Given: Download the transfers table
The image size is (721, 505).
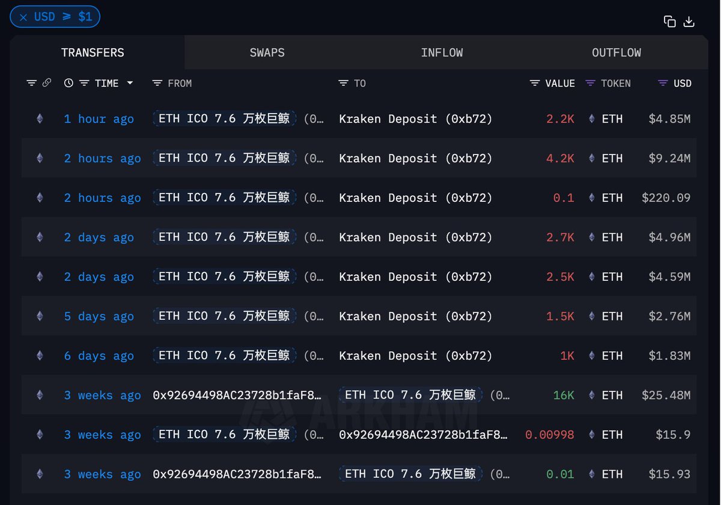Looking at the screenshot, I should [689, 22].
